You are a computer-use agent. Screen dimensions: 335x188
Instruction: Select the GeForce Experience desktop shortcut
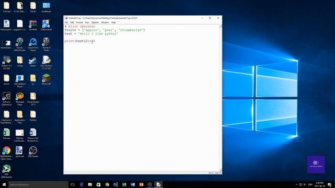pyautogui.click(x=6, y=99)
